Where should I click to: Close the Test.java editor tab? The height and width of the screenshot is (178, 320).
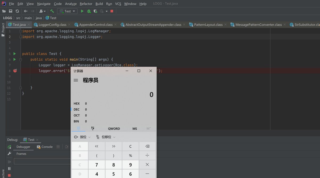click(29, 25)
